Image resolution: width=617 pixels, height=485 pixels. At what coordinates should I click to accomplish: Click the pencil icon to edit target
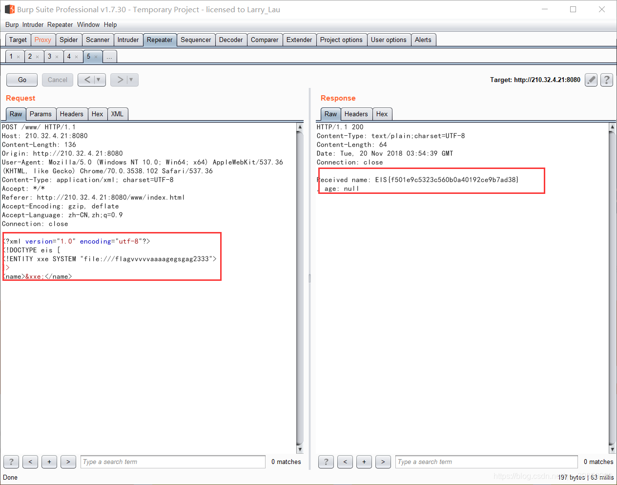point(591,80)
